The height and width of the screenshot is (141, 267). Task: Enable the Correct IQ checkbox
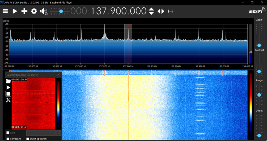coord(8,139)
